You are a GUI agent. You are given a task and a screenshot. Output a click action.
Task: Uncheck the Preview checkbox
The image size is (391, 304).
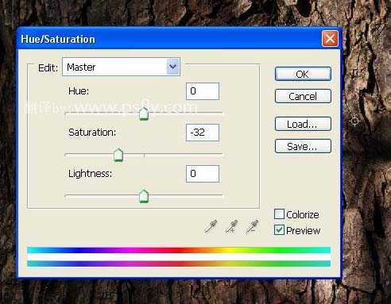click(279, 230)
